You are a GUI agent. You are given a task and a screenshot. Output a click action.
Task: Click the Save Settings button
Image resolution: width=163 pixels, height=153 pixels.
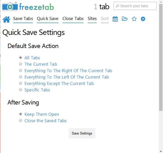[82, 133]
